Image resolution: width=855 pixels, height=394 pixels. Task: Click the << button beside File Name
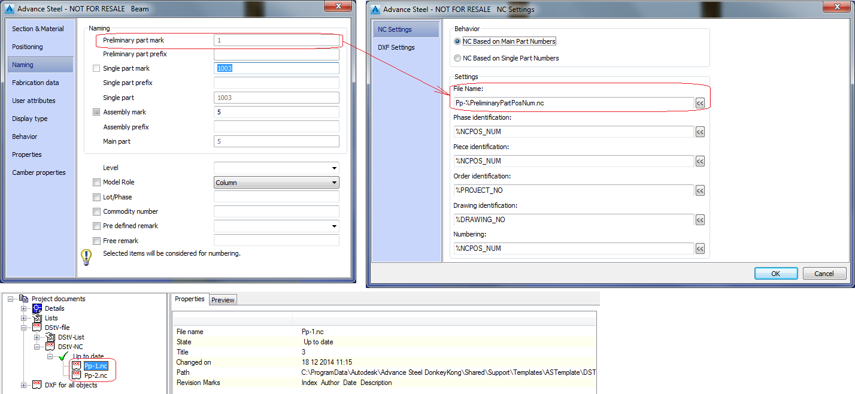700,103
